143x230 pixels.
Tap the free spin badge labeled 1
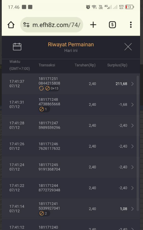click(x=44, y=109)
